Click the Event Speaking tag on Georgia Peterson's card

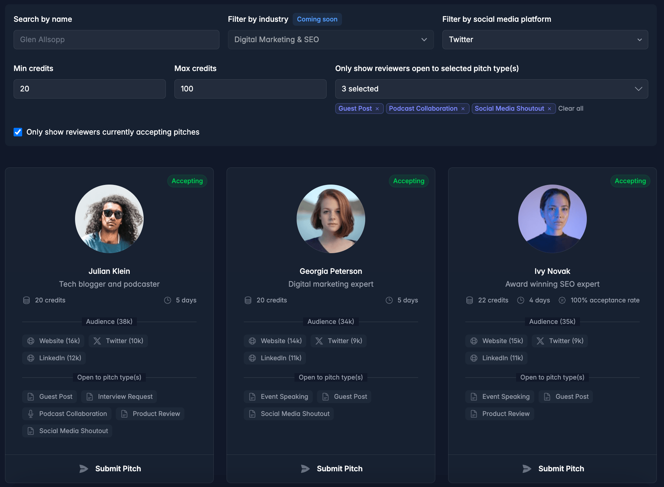point(278,397)
